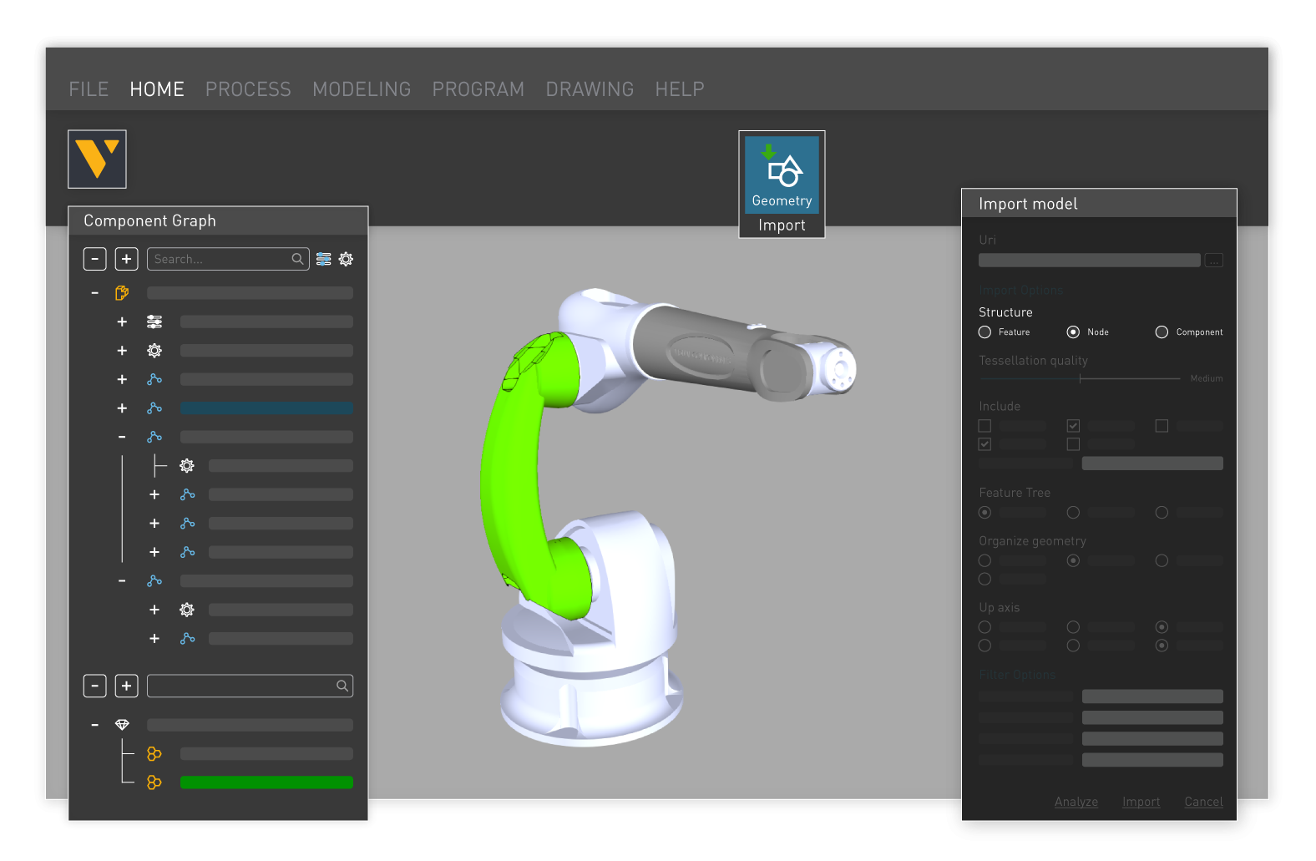Select the Feature structure radio button
Viewport: 1316px width, 861px height.
[984, 332]
